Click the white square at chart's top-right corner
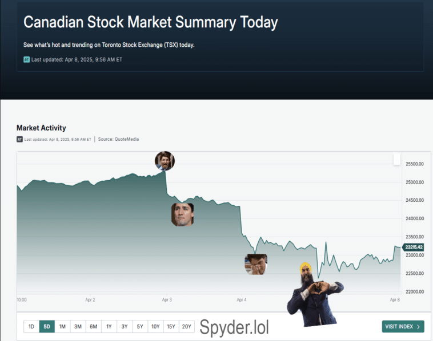The height and width of the screenshot is (341, 433). point(397,160)
